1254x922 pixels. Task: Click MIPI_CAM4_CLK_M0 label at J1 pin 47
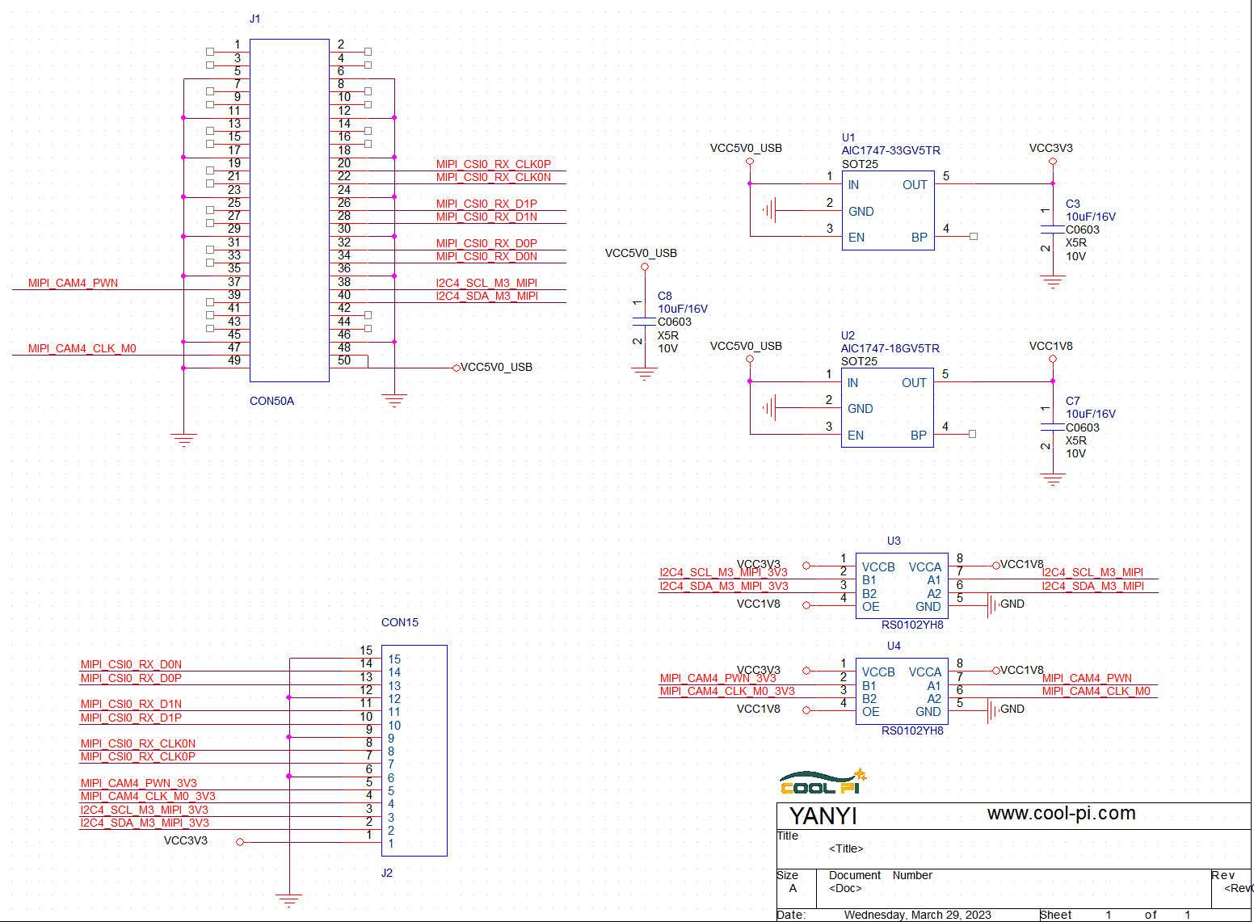tap(82, 348)
